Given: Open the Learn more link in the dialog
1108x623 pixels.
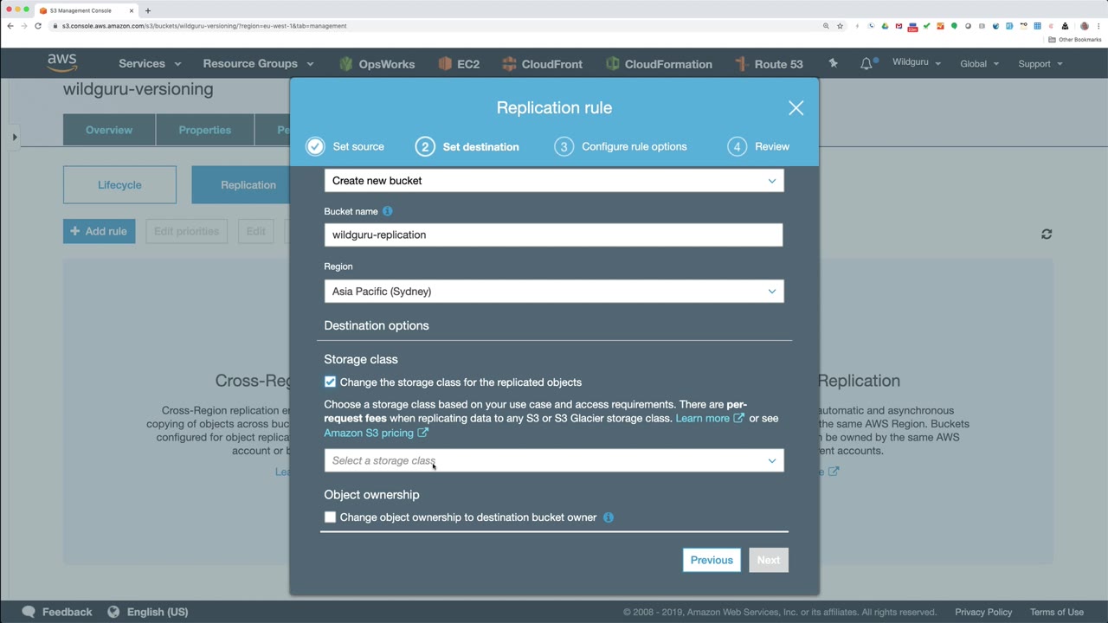Looking at the screenshot, I should [x=710, y=419].
